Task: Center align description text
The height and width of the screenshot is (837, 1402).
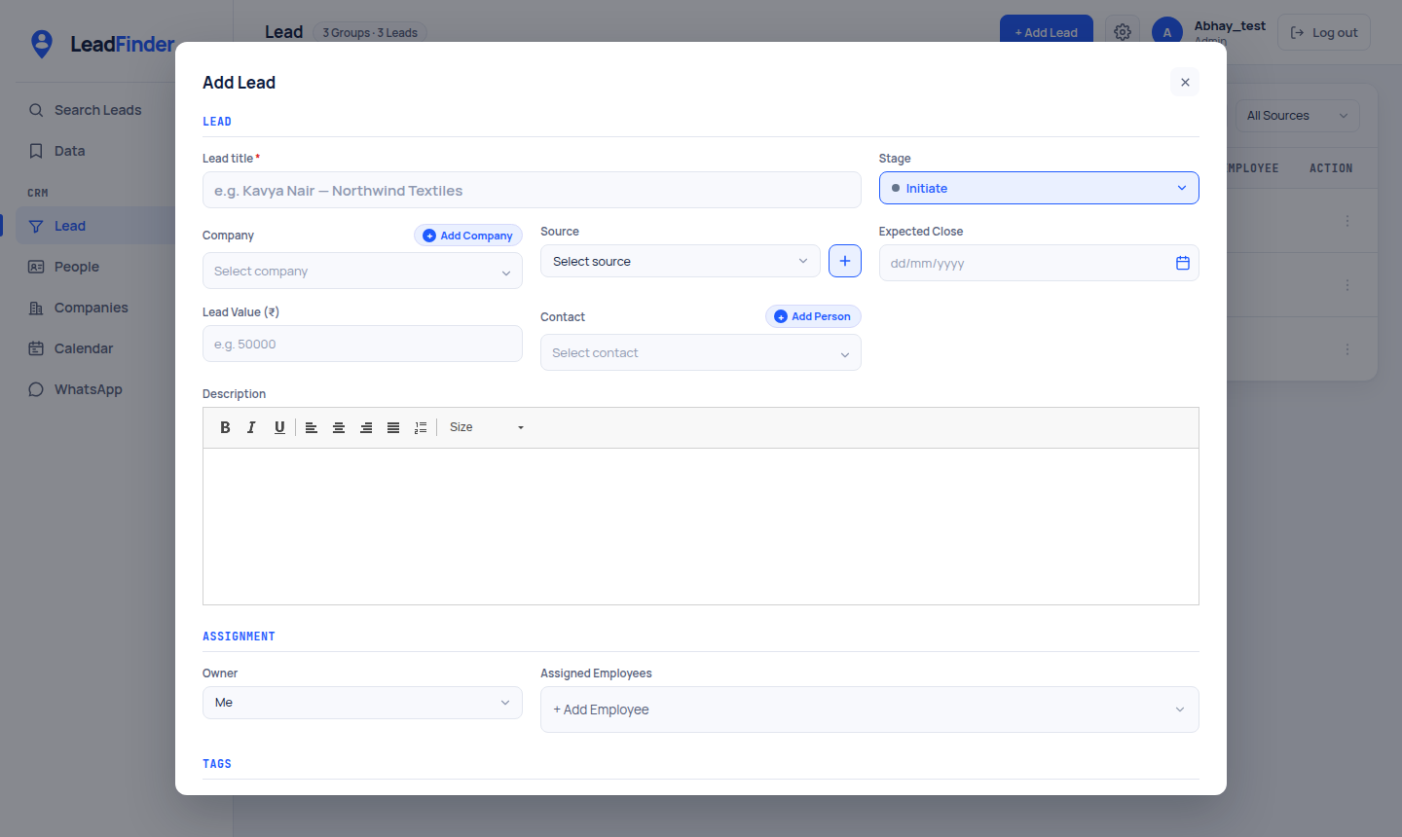Action: point(339,427)
